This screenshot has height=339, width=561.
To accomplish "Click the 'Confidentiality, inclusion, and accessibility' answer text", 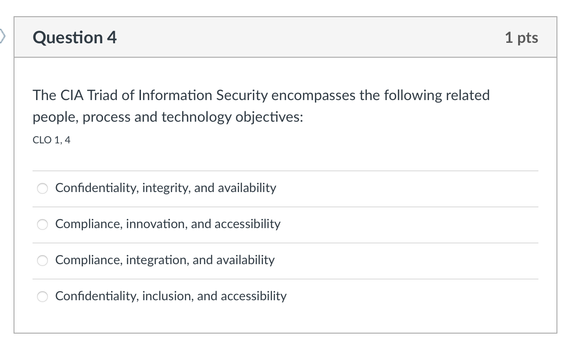I will click(x=171, y=296).
